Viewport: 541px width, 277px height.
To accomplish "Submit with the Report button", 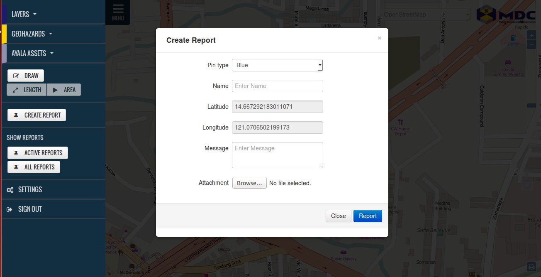I will (x=368, y=216).
